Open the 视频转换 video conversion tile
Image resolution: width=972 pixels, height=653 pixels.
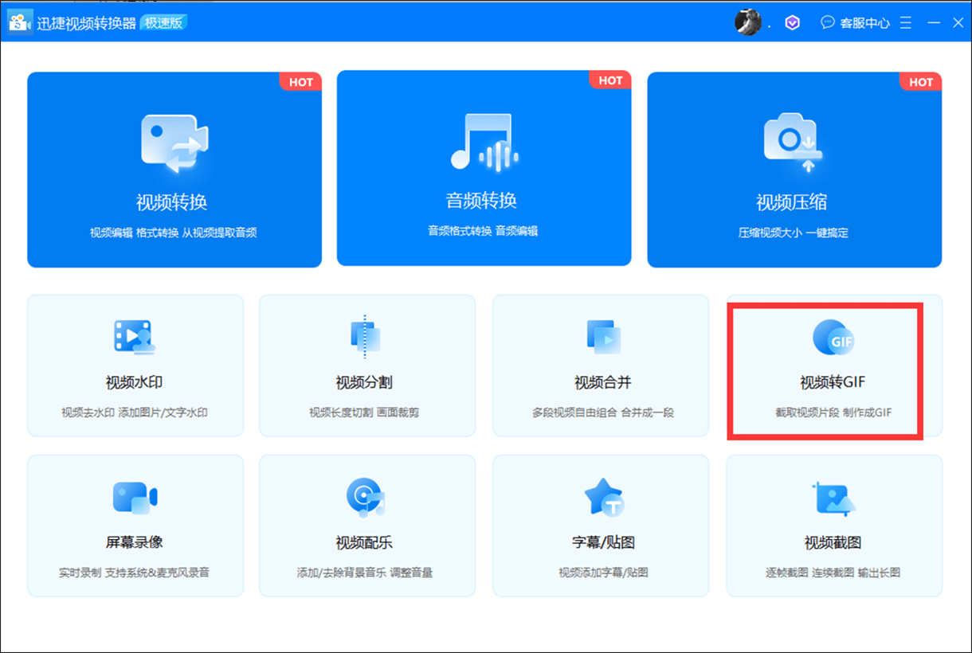[x=174, y=170]
